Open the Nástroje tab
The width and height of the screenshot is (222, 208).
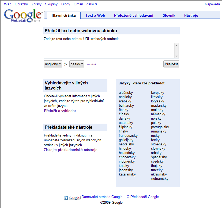coord(191,15)
